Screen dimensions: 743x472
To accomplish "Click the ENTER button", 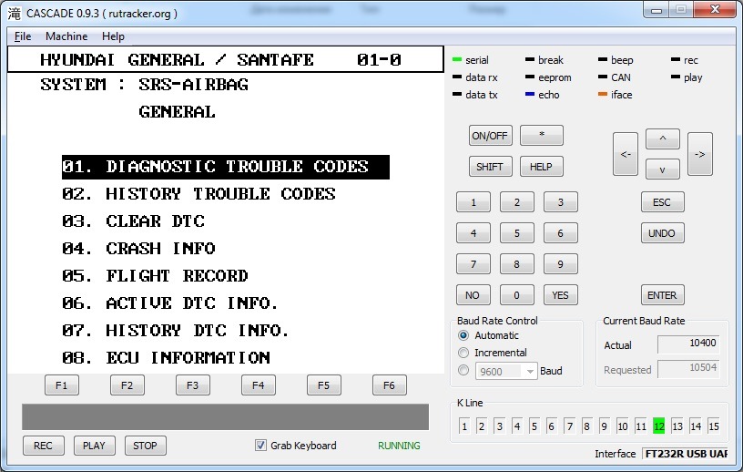I will [662, 295].
